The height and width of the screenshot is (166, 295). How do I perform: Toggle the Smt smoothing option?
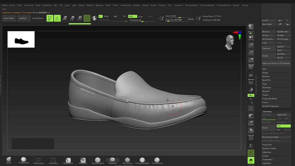283,126
